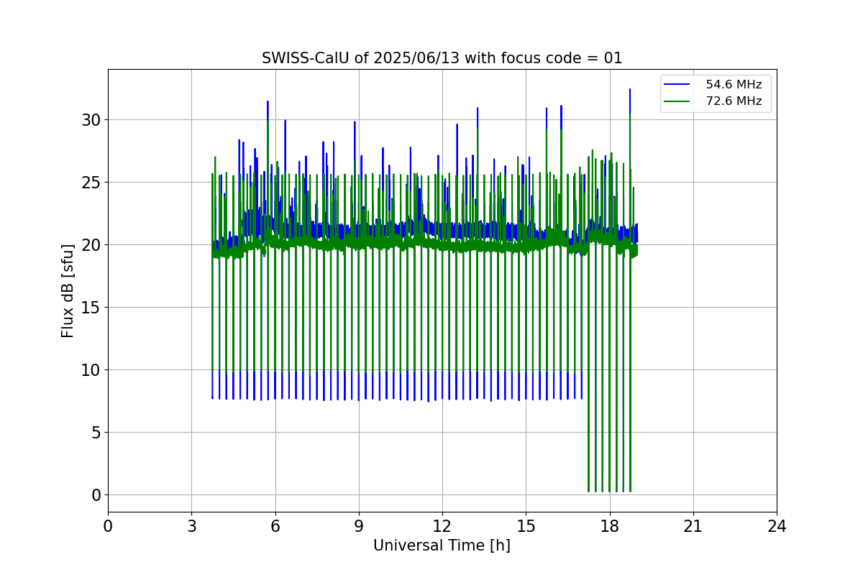
Task: Click y-axis tick label 25
Action: 91,183
